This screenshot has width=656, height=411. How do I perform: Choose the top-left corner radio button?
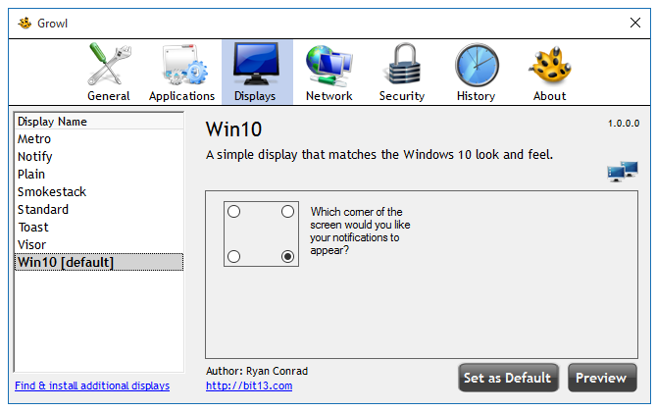pyautogui.click(x=234, y=211)
